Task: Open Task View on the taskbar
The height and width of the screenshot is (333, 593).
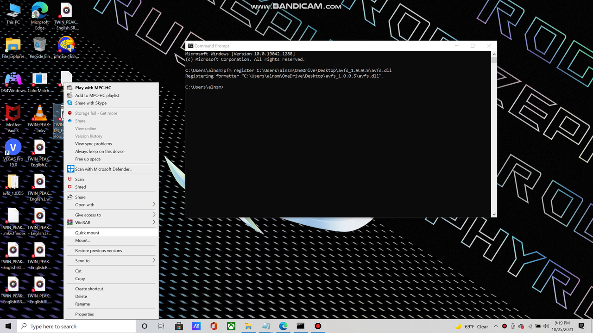Action: (x=161, y=326)
